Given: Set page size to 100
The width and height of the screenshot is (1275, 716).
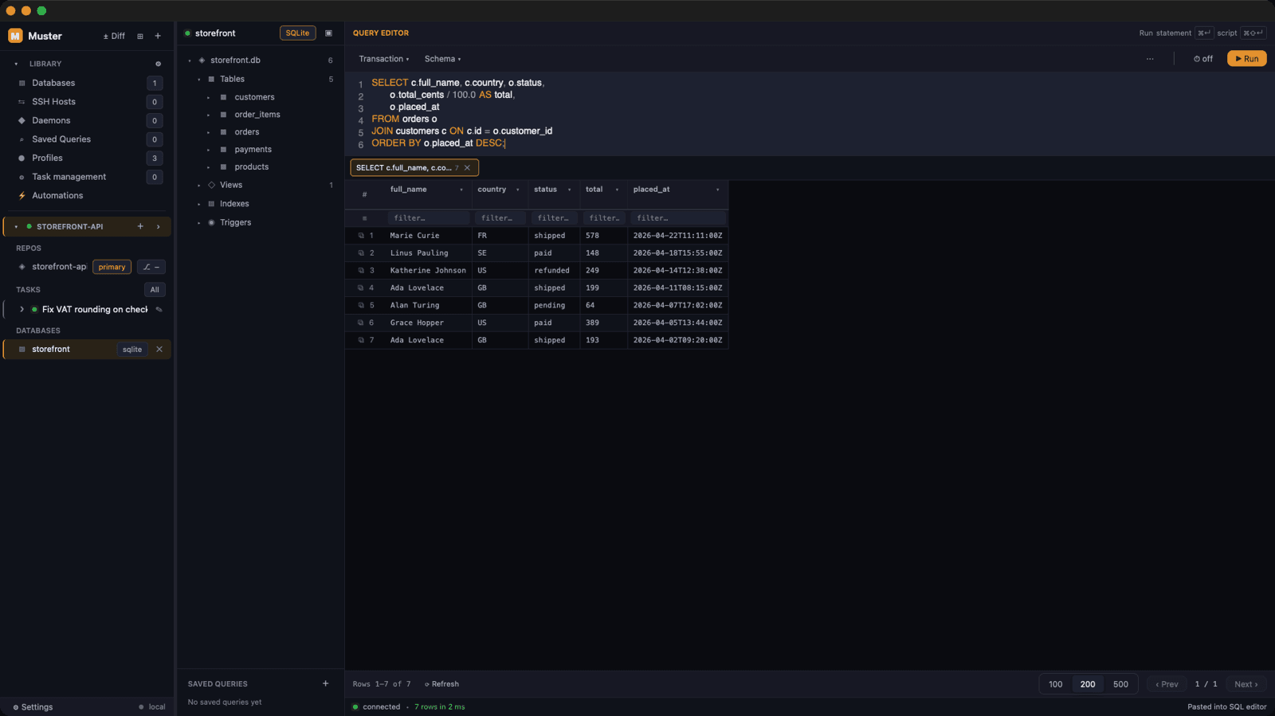Looking at the screenshot, I should [1056, 684].
